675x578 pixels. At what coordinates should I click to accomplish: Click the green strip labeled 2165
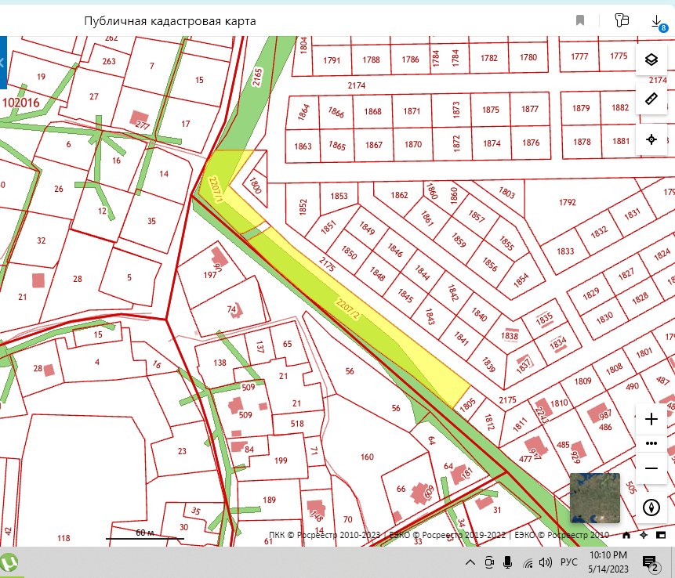pos(257,78)
